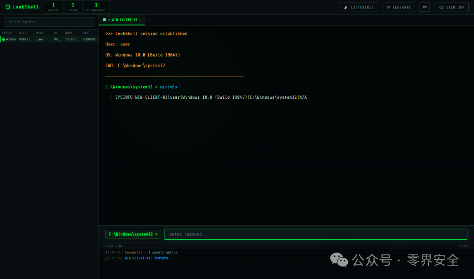This screenshot has width=474, height=279.
Task: Sort agents by USER column header
Action: [40, 33]
